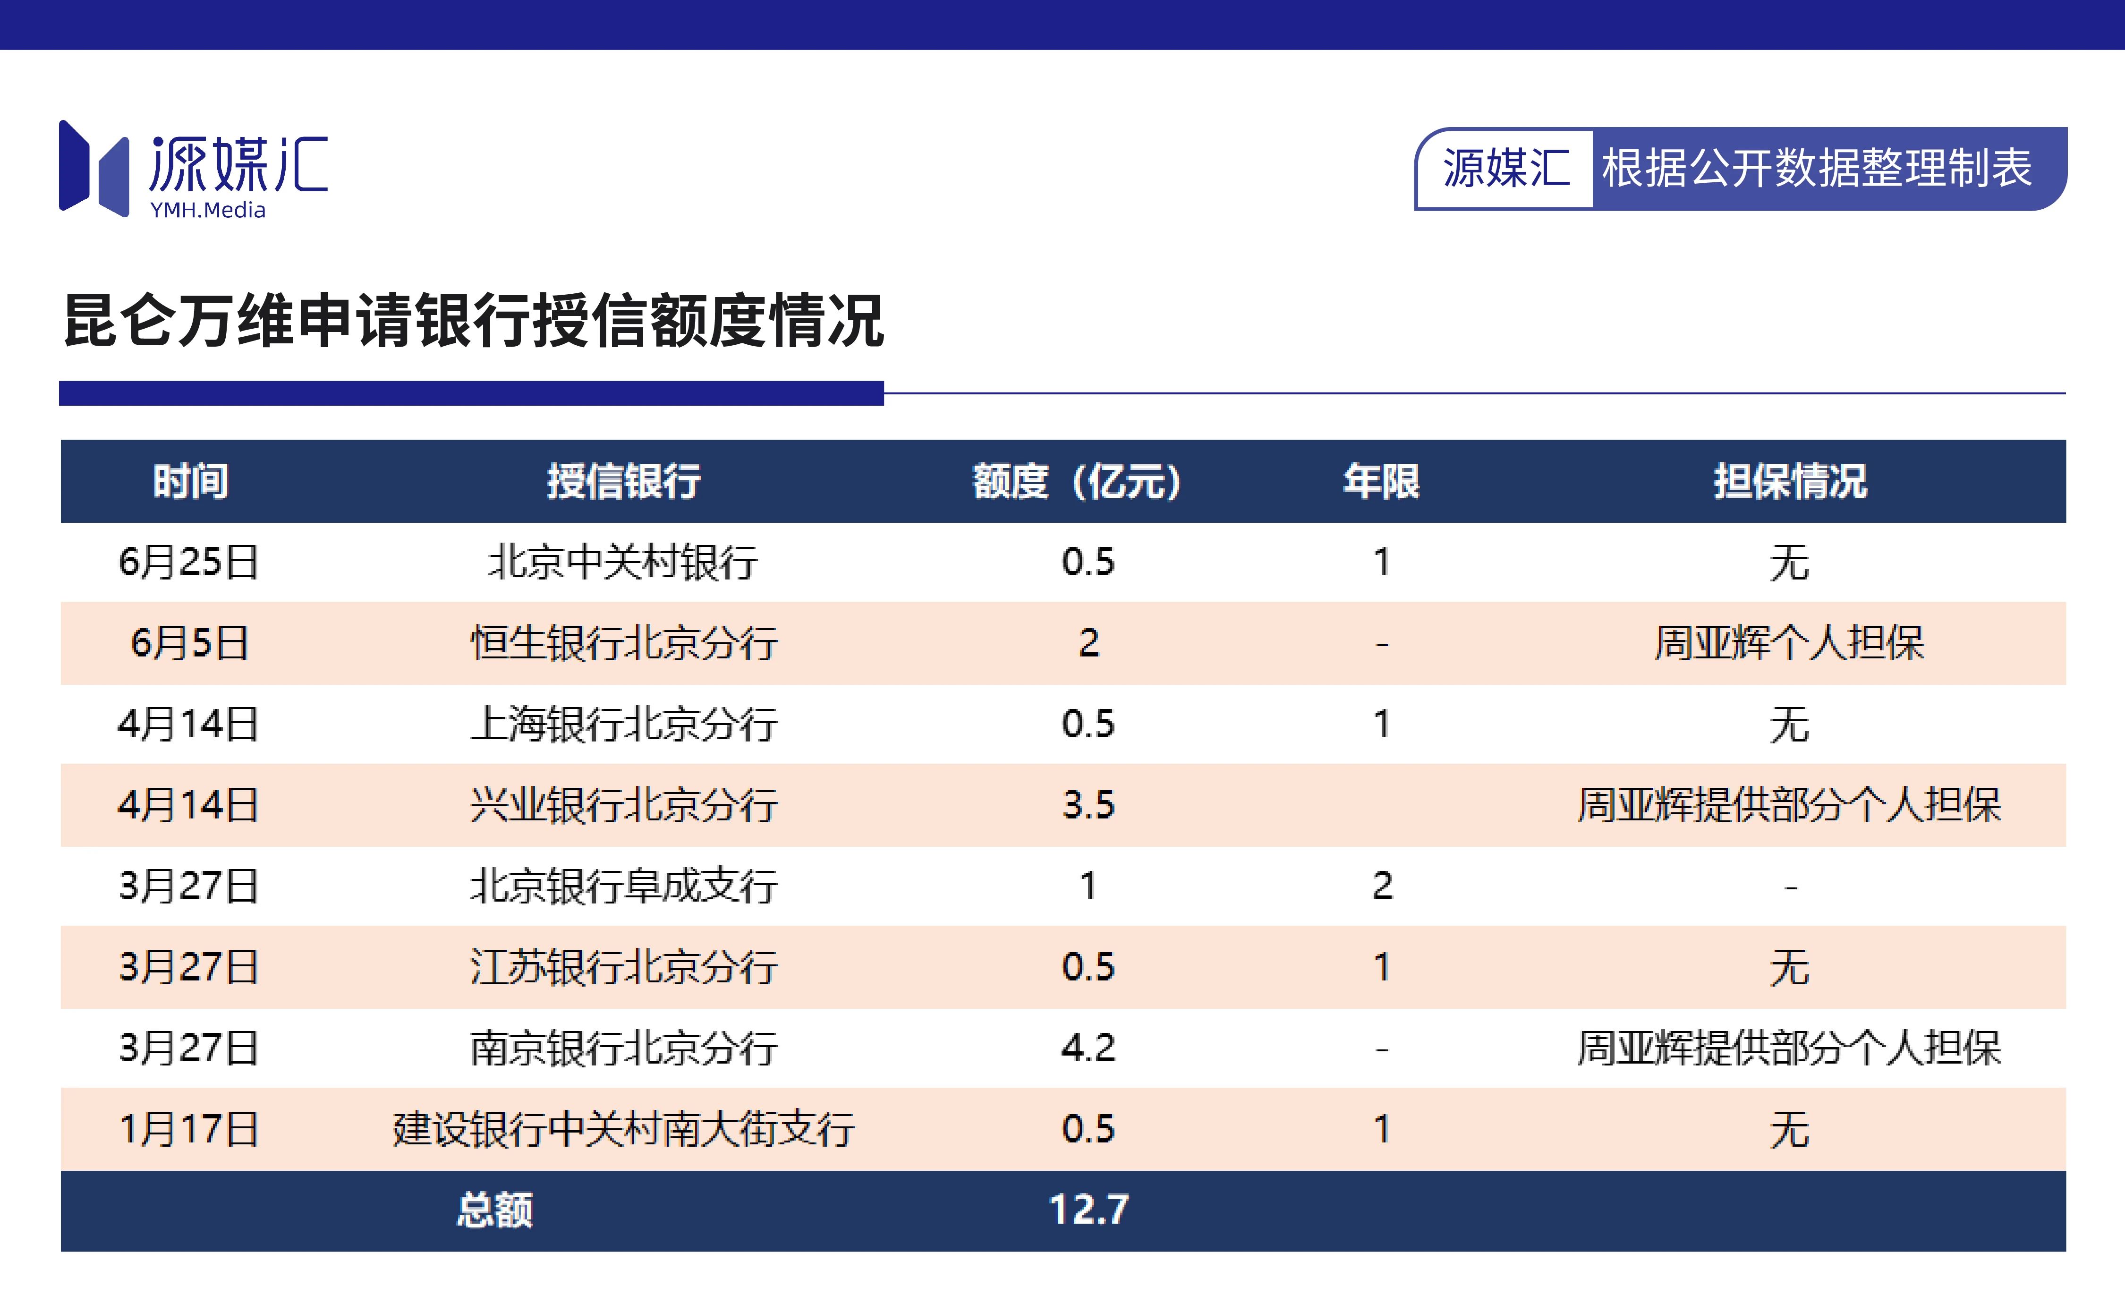
Task: Click the 年限 column header
Action: [1381, 481]
